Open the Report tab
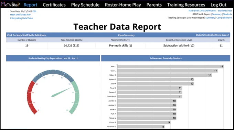234x130 pixels. click(x=30, y=5)
